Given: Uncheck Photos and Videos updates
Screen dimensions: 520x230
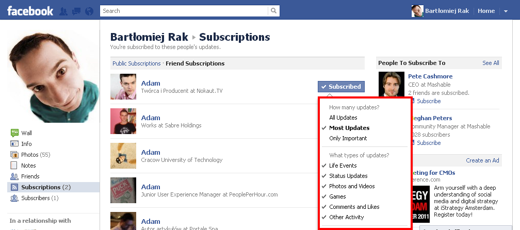Looking at the screenshot, I should [352, 186].
